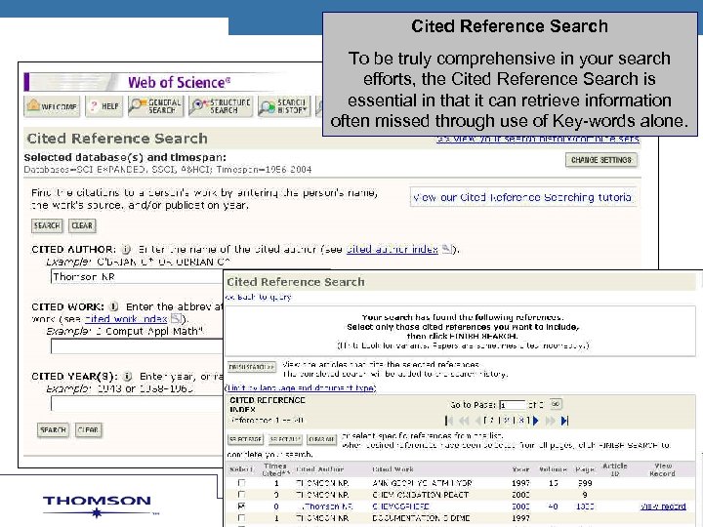The width and height of the screenshot is (703, 527).
Task: Go to General Search
Action: [x=155, y=106]
